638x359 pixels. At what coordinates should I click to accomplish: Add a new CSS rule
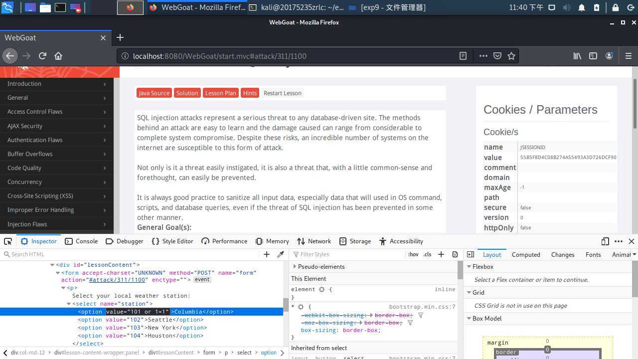pos(441,254)
